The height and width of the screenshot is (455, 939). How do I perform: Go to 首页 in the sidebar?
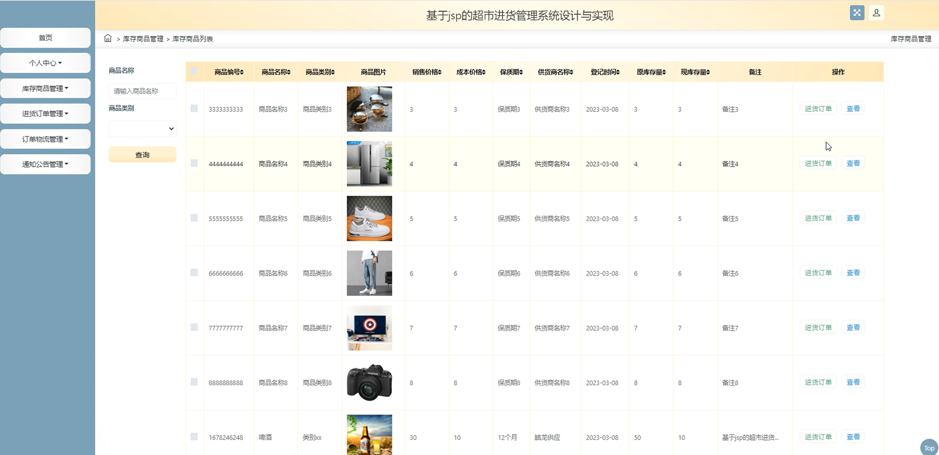(x=45, y=38)
